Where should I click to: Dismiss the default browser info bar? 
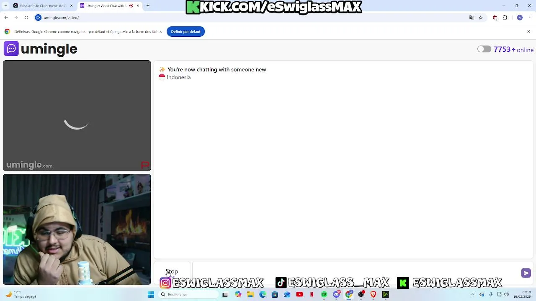528,32
